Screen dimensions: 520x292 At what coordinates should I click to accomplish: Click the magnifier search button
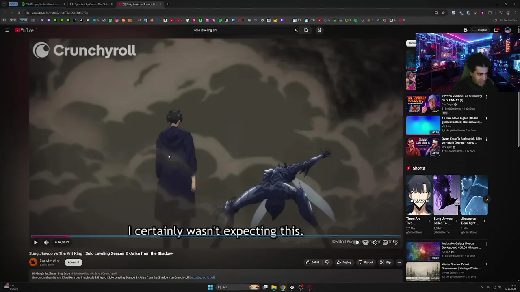click(306, 30)
